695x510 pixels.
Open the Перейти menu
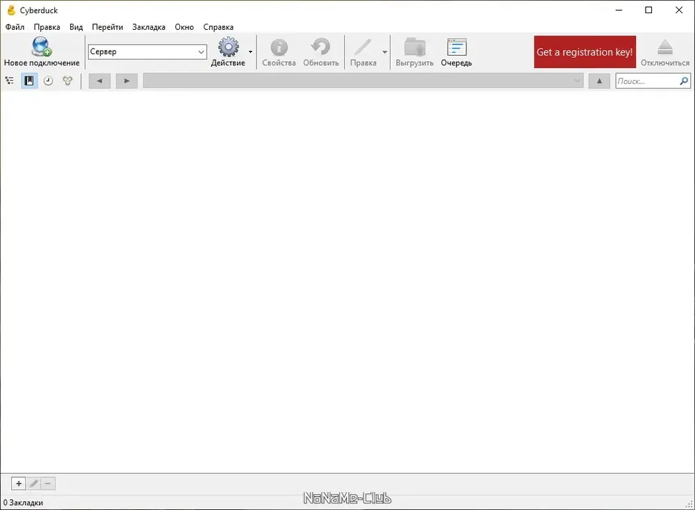pyautogui.click(x=107, y=27)
